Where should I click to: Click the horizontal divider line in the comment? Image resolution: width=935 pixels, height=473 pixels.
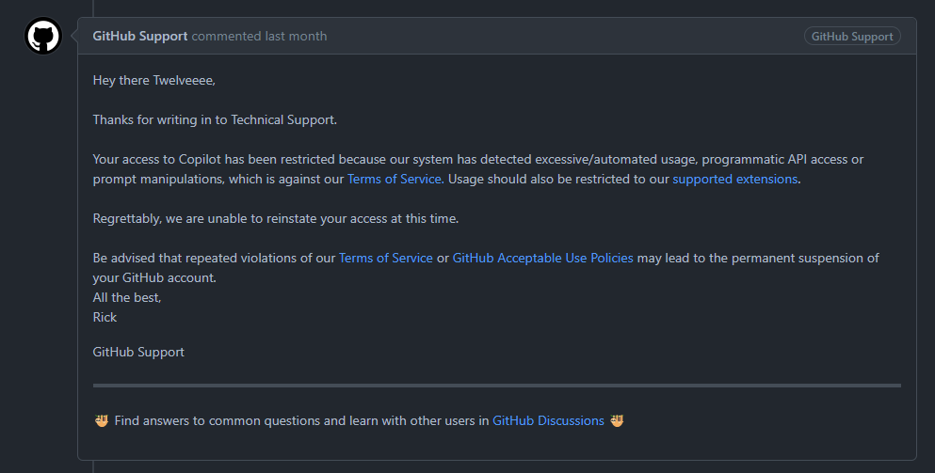pyautogui.click(x=496, y=385)
